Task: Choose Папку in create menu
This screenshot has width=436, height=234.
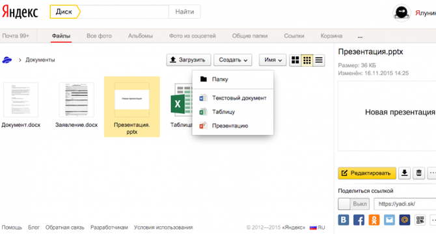Action: [x=233, y=79]
